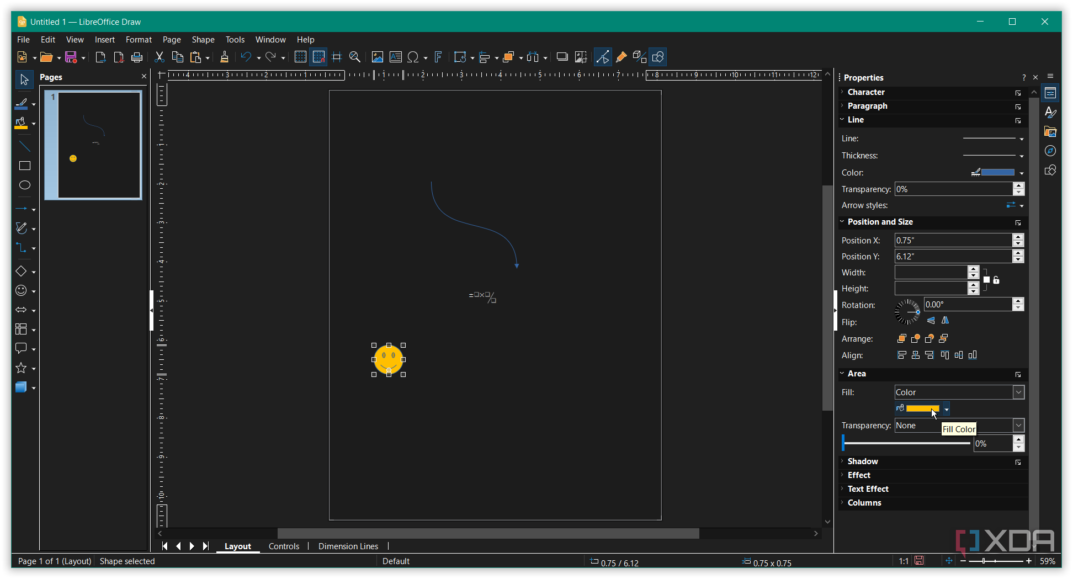1073x579 pixels.
Task: Open the Area Transparency type dropdown
Action: 1018,426
